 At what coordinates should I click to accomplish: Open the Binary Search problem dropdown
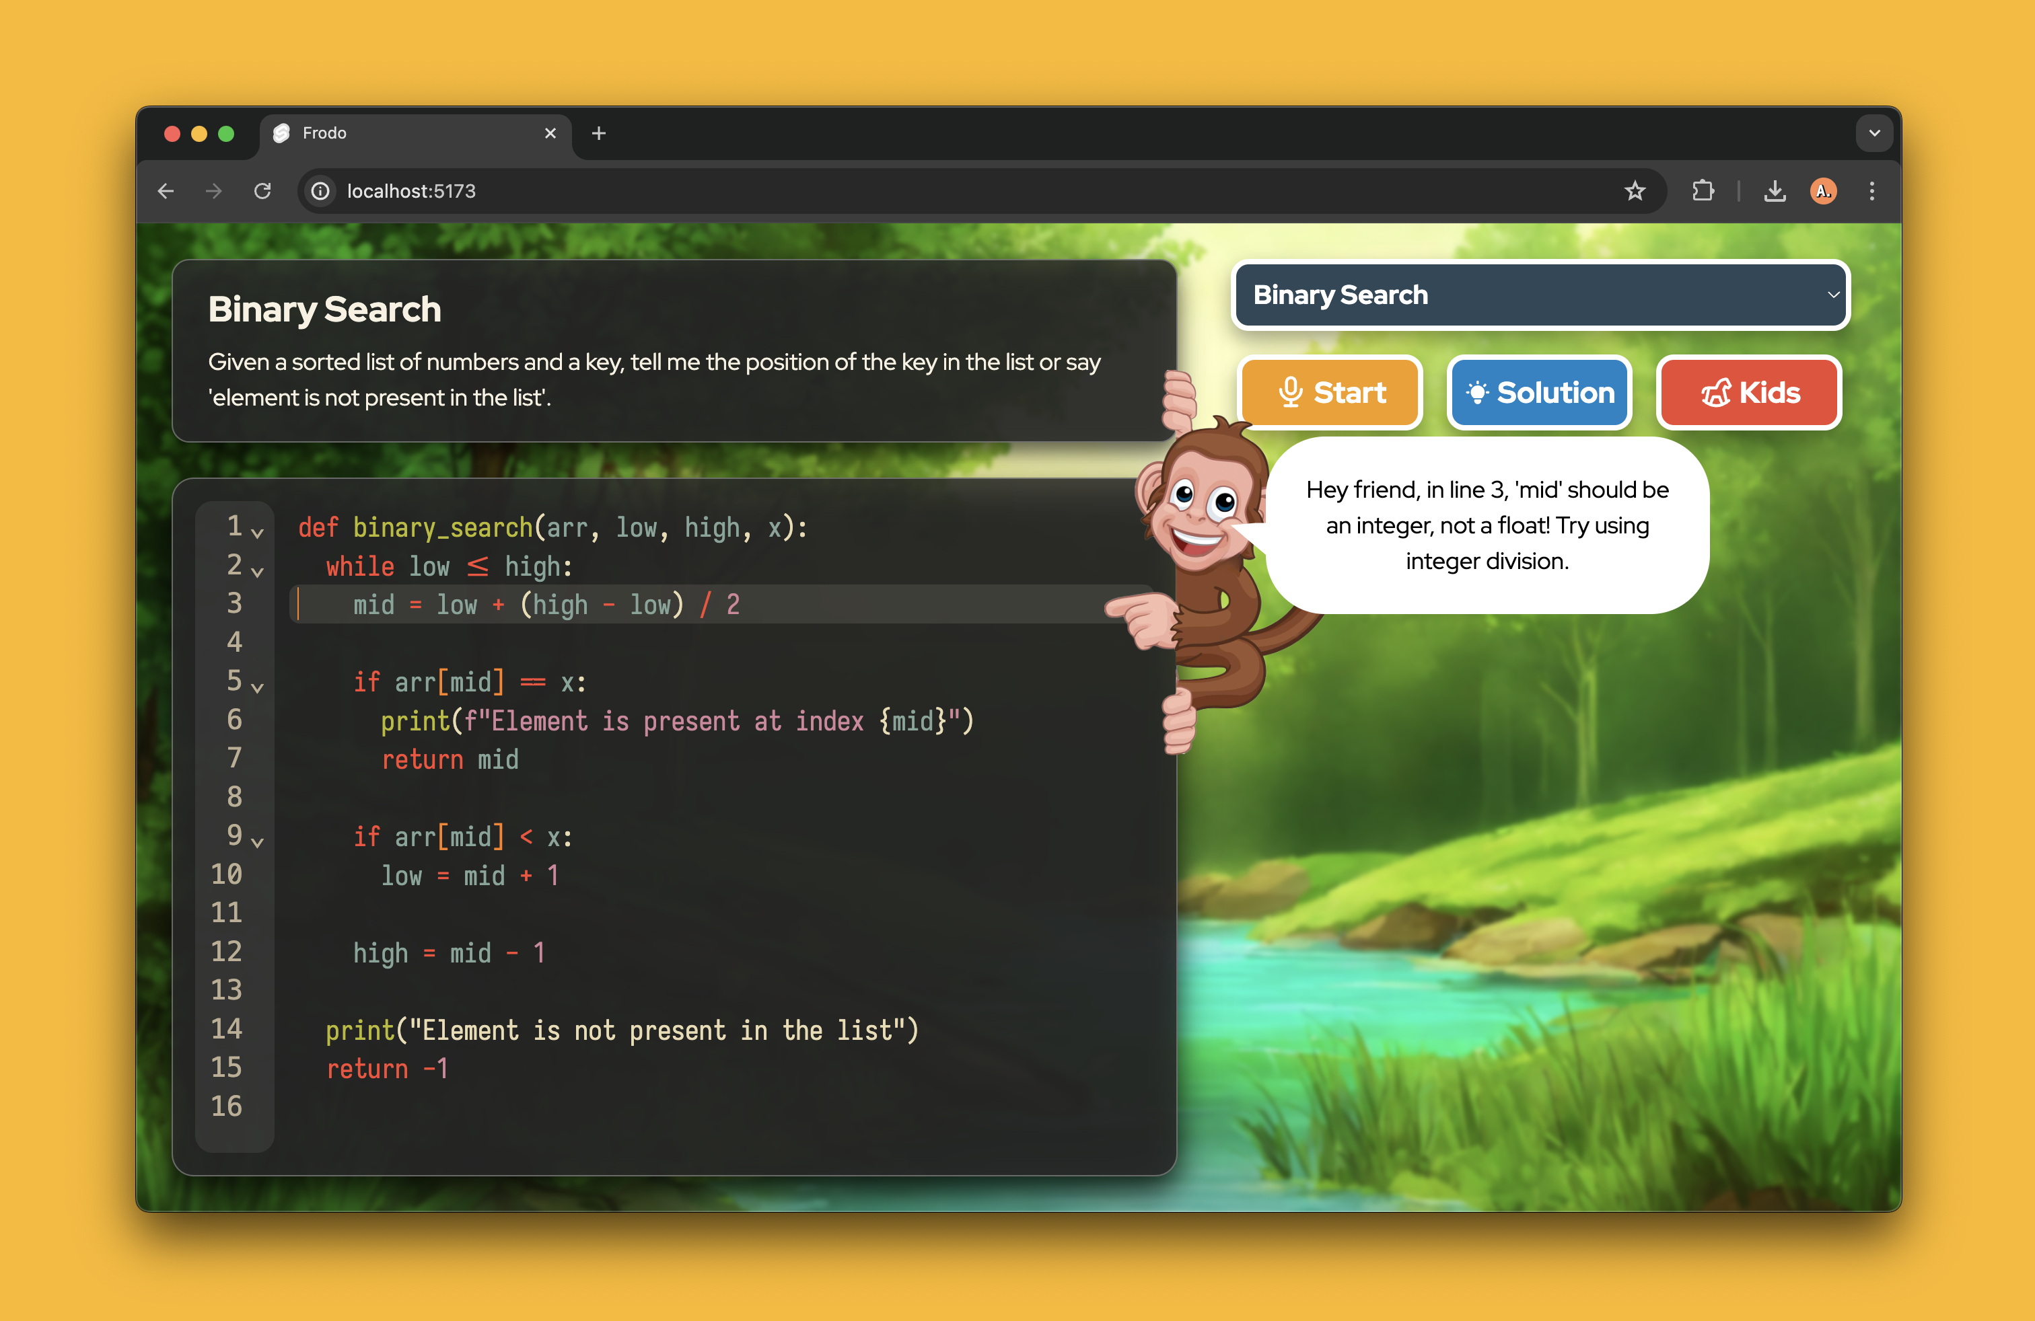click(1540, 295)
